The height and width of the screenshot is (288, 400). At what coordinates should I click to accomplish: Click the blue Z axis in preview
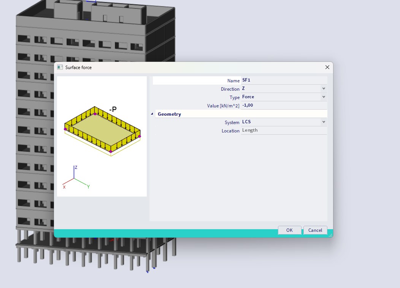74,172
